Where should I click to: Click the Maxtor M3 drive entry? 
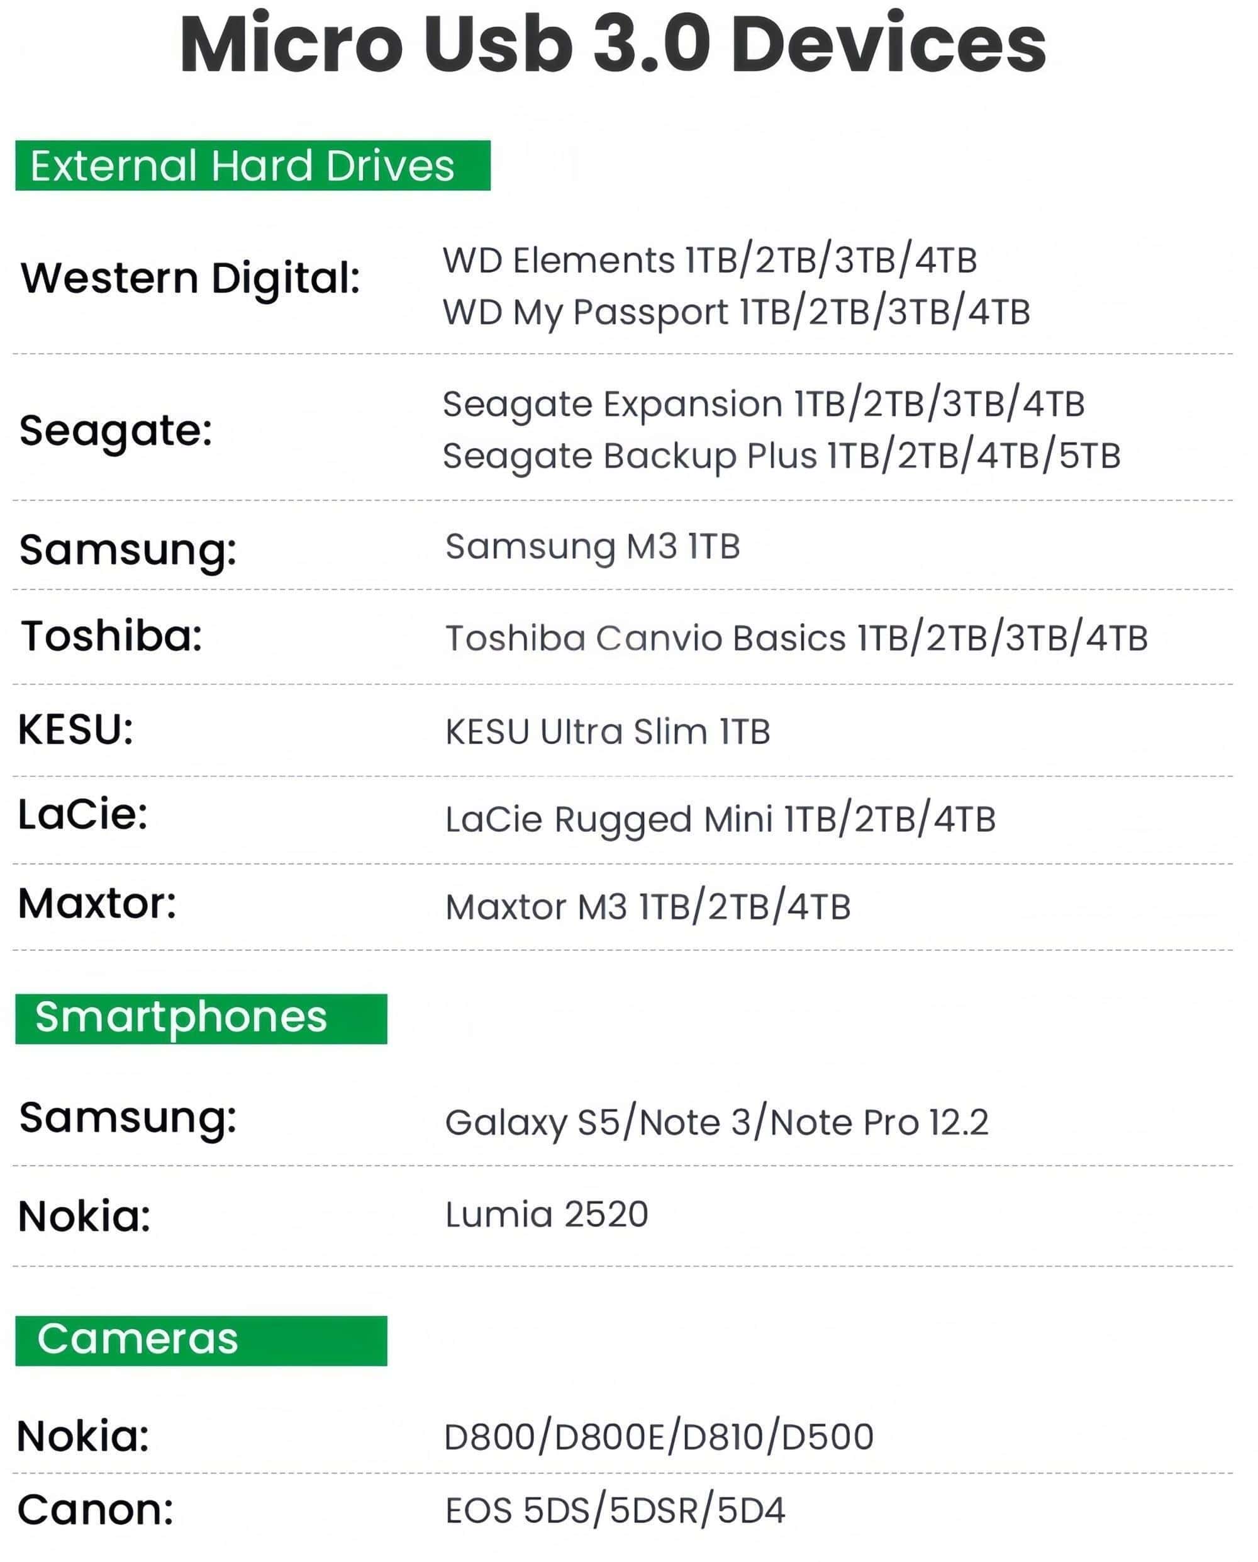pyautogui.click(x=648, y=907)
